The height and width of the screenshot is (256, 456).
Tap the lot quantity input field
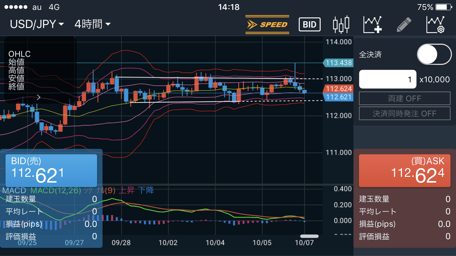[x=388, y=79]
